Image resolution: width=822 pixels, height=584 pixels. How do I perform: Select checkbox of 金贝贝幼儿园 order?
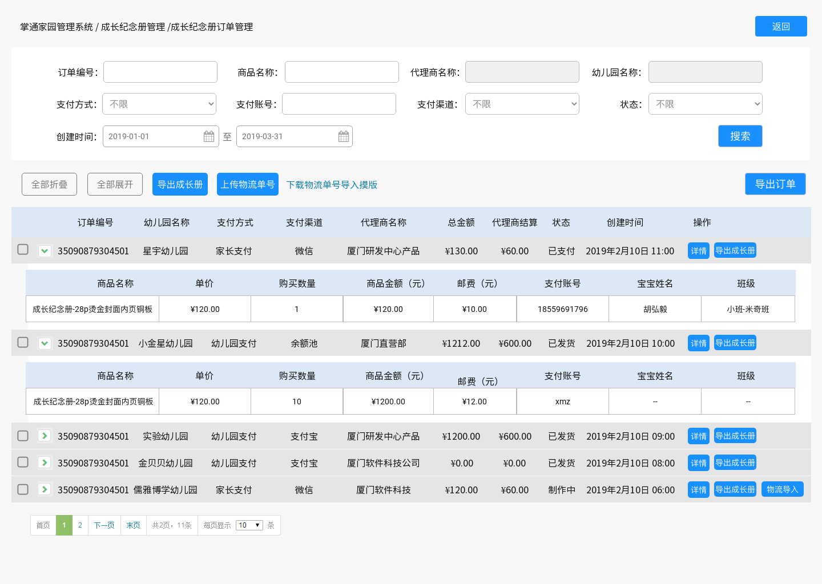(x=23, y=462)
